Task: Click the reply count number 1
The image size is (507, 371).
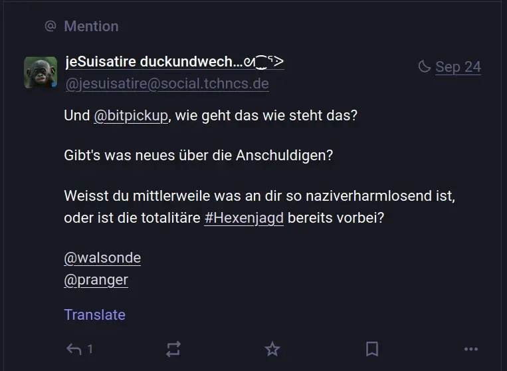Action: click(90, 349)
